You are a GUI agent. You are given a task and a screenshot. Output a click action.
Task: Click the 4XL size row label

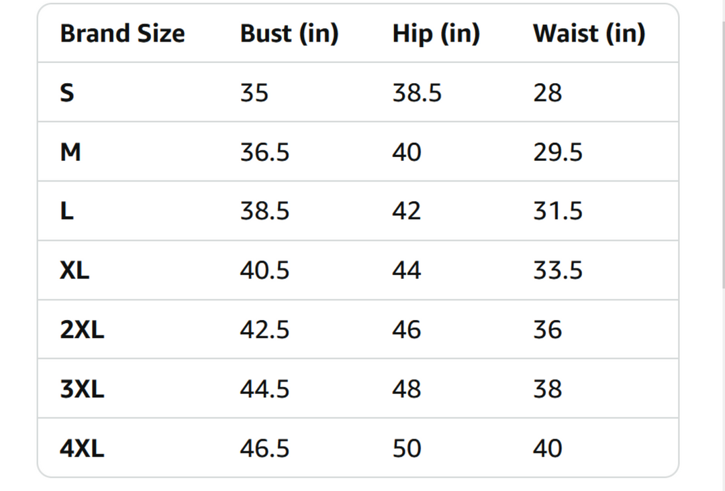click(x=82, y=448)
